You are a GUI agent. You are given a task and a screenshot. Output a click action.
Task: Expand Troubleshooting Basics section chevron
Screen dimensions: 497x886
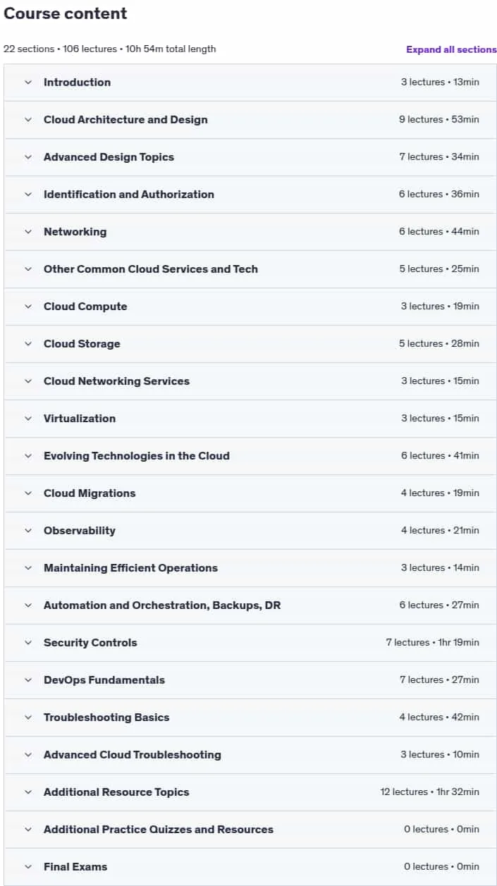pos(28,718)
